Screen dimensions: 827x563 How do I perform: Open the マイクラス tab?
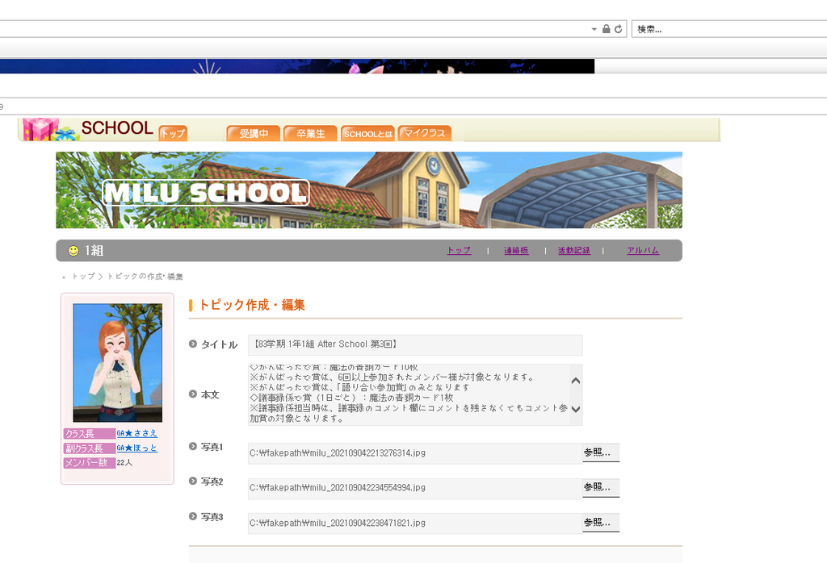(x=425, y=133)
